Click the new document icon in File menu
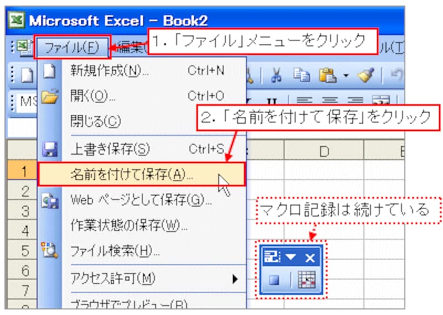Screen dimensions: 443x315 coord(49,71)
